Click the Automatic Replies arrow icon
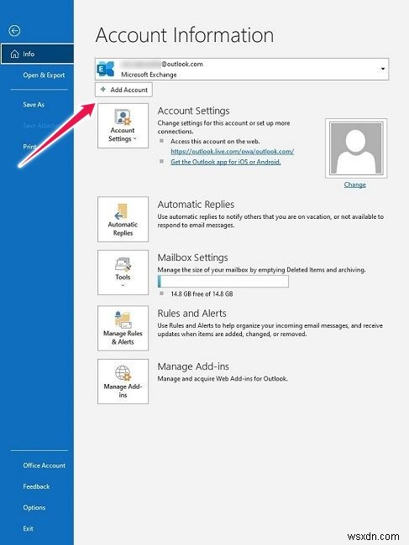The width and height of the screenshot is (409, 545). pos(122,211)
